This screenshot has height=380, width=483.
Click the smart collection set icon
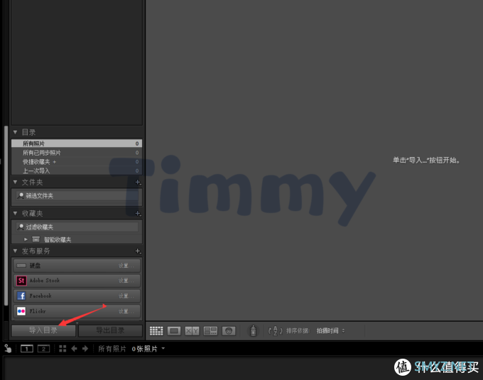pyautogui.click(x=36, y=239)
